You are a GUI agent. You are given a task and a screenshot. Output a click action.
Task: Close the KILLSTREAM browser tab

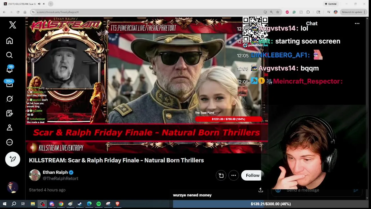click(x=44, y=4)
